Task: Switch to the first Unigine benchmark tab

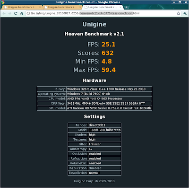Action: click(22, 7)
